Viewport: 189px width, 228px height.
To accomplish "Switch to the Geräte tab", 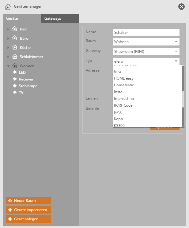I will click(x=12, y=18).
